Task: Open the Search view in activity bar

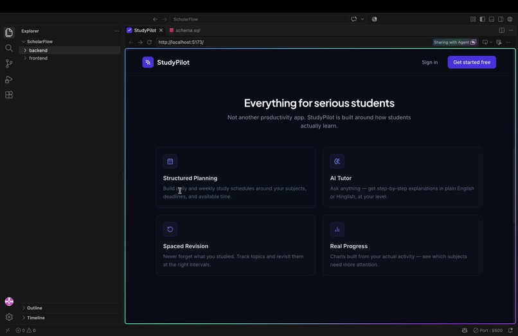Action: click(x=9, y=48)
